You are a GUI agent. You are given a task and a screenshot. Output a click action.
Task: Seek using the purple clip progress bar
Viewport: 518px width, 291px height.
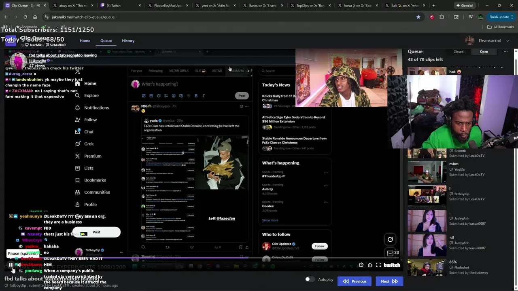click(x=202, y=258)
